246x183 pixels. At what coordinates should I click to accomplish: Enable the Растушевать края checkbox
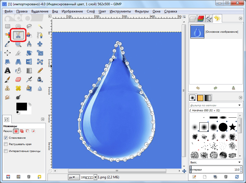pyautogui.click(x=6, y=144)
